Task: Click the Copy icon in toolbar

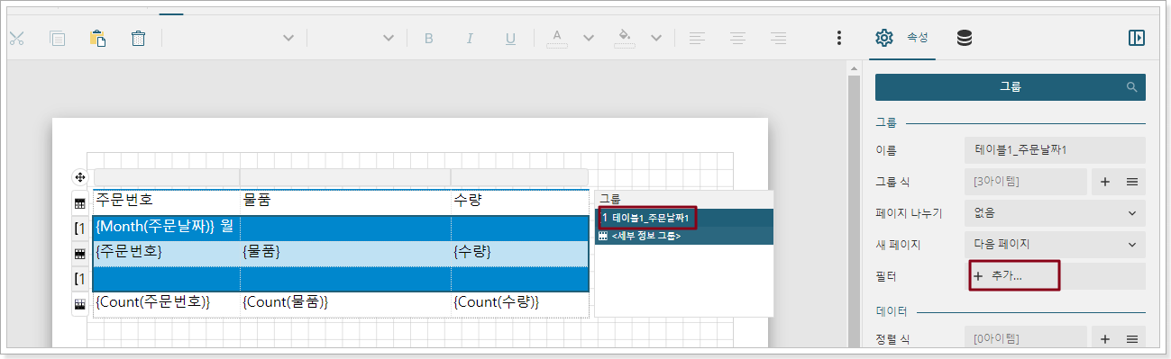Action: [x=58, y=38]
